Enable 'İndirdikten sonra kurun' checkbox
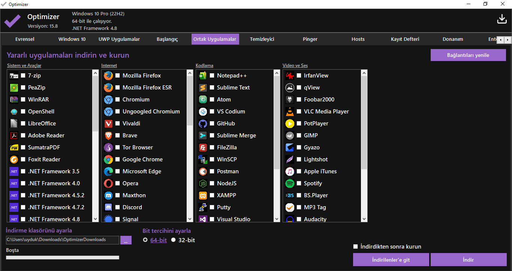 coord(356,247)
